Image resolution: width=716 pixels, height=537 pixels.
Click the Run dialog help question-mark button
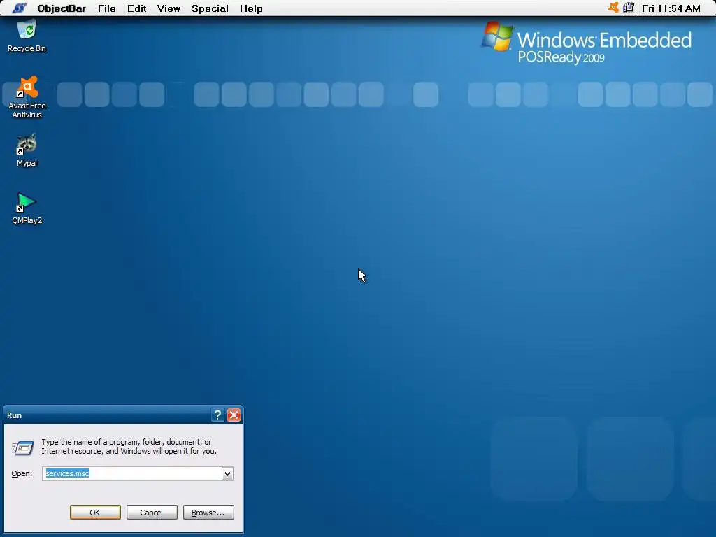click(x=218, y=415)
